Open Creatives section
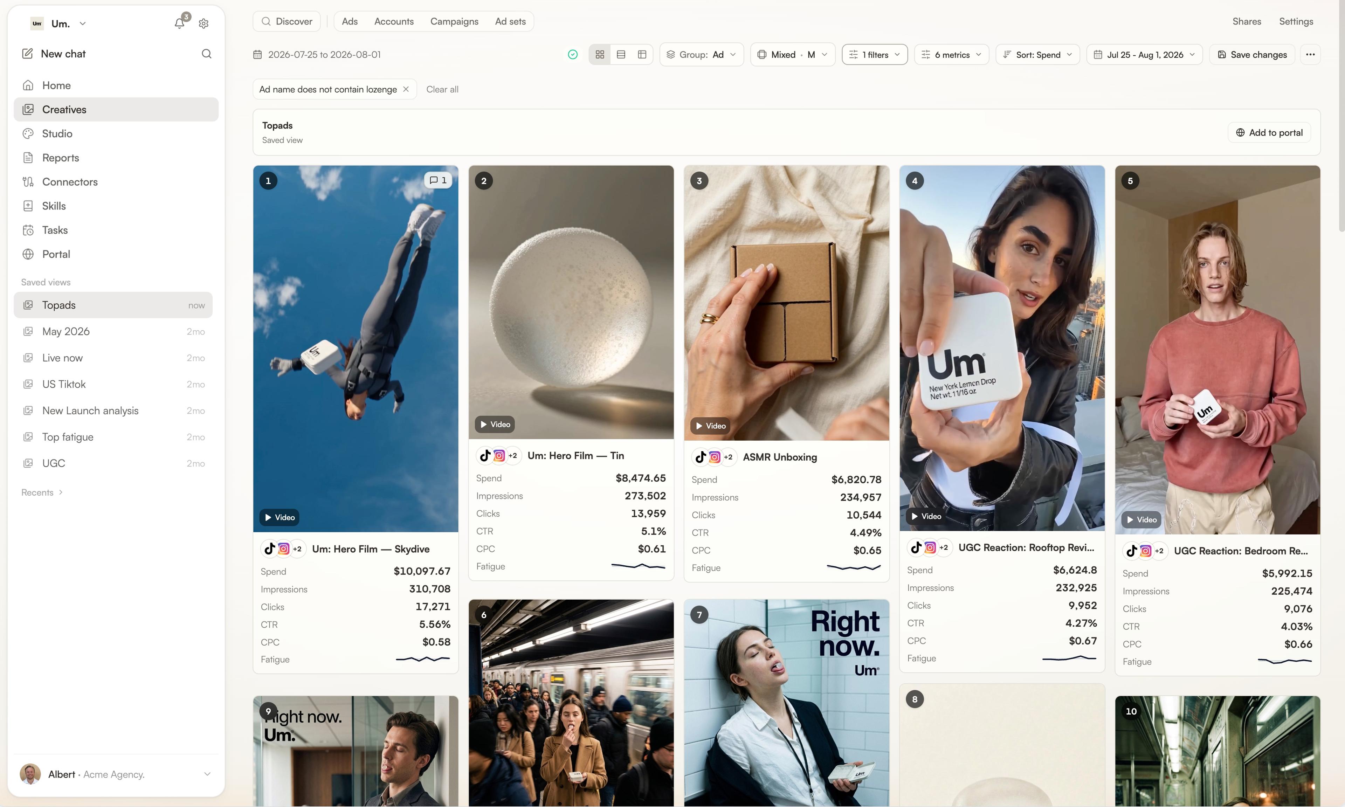Viewport: 1345px width, 807px height. point(116,109)
